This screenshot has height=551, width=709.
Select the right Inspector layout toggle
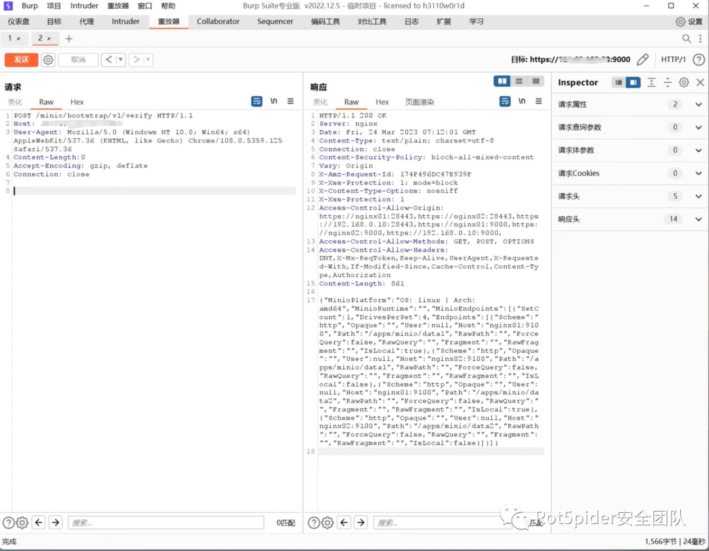633,82
